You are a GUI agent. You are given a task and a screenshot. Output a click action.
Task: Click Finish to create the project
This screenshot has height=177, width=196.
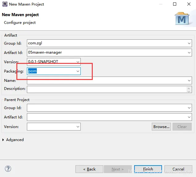(x=148, y=169)
